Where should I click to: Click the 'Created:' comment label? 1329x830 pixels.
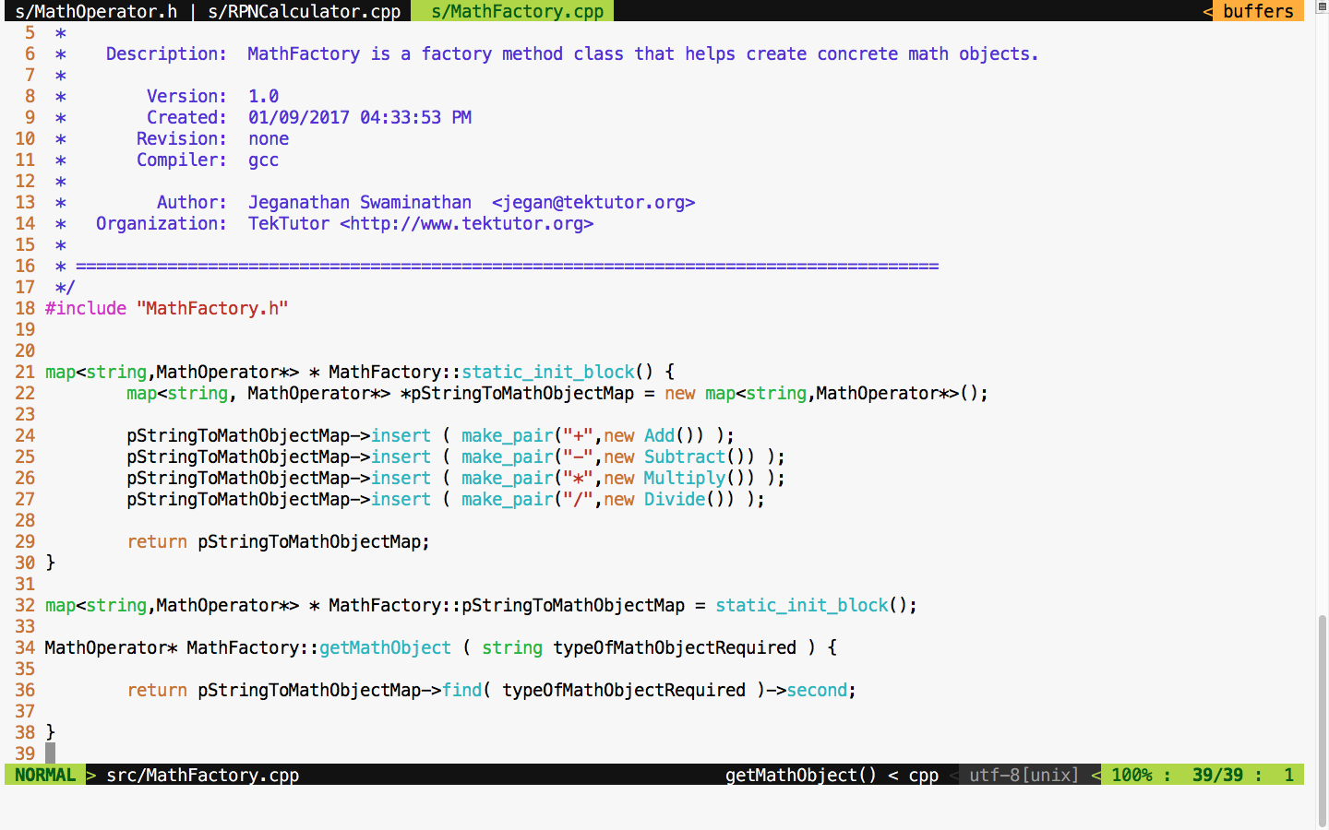(186, 117)
